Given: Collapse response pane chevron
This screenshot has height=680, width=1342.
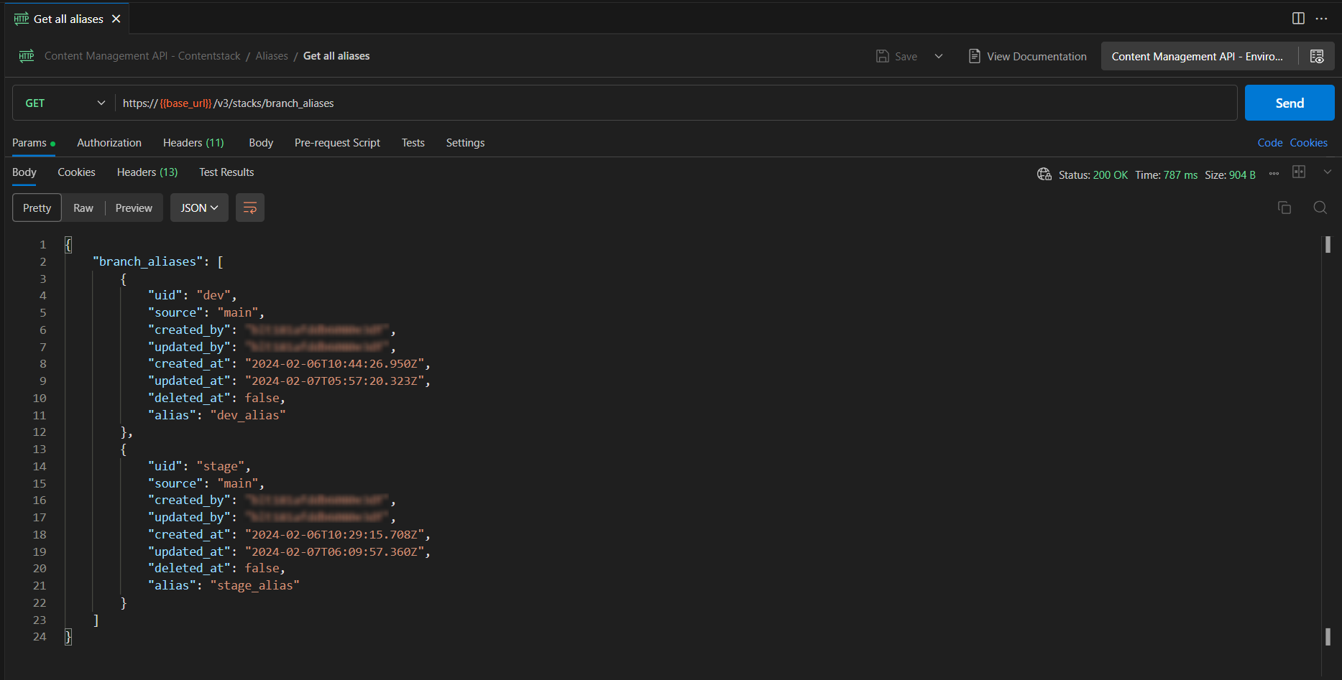Looking at the screenshot, I should point(1328,172).
